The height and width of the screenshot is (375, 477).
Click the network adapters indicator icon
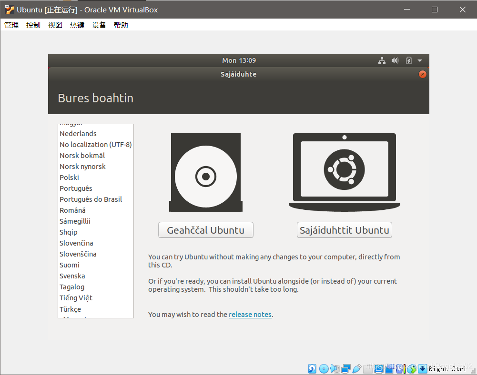coord(346,369)
